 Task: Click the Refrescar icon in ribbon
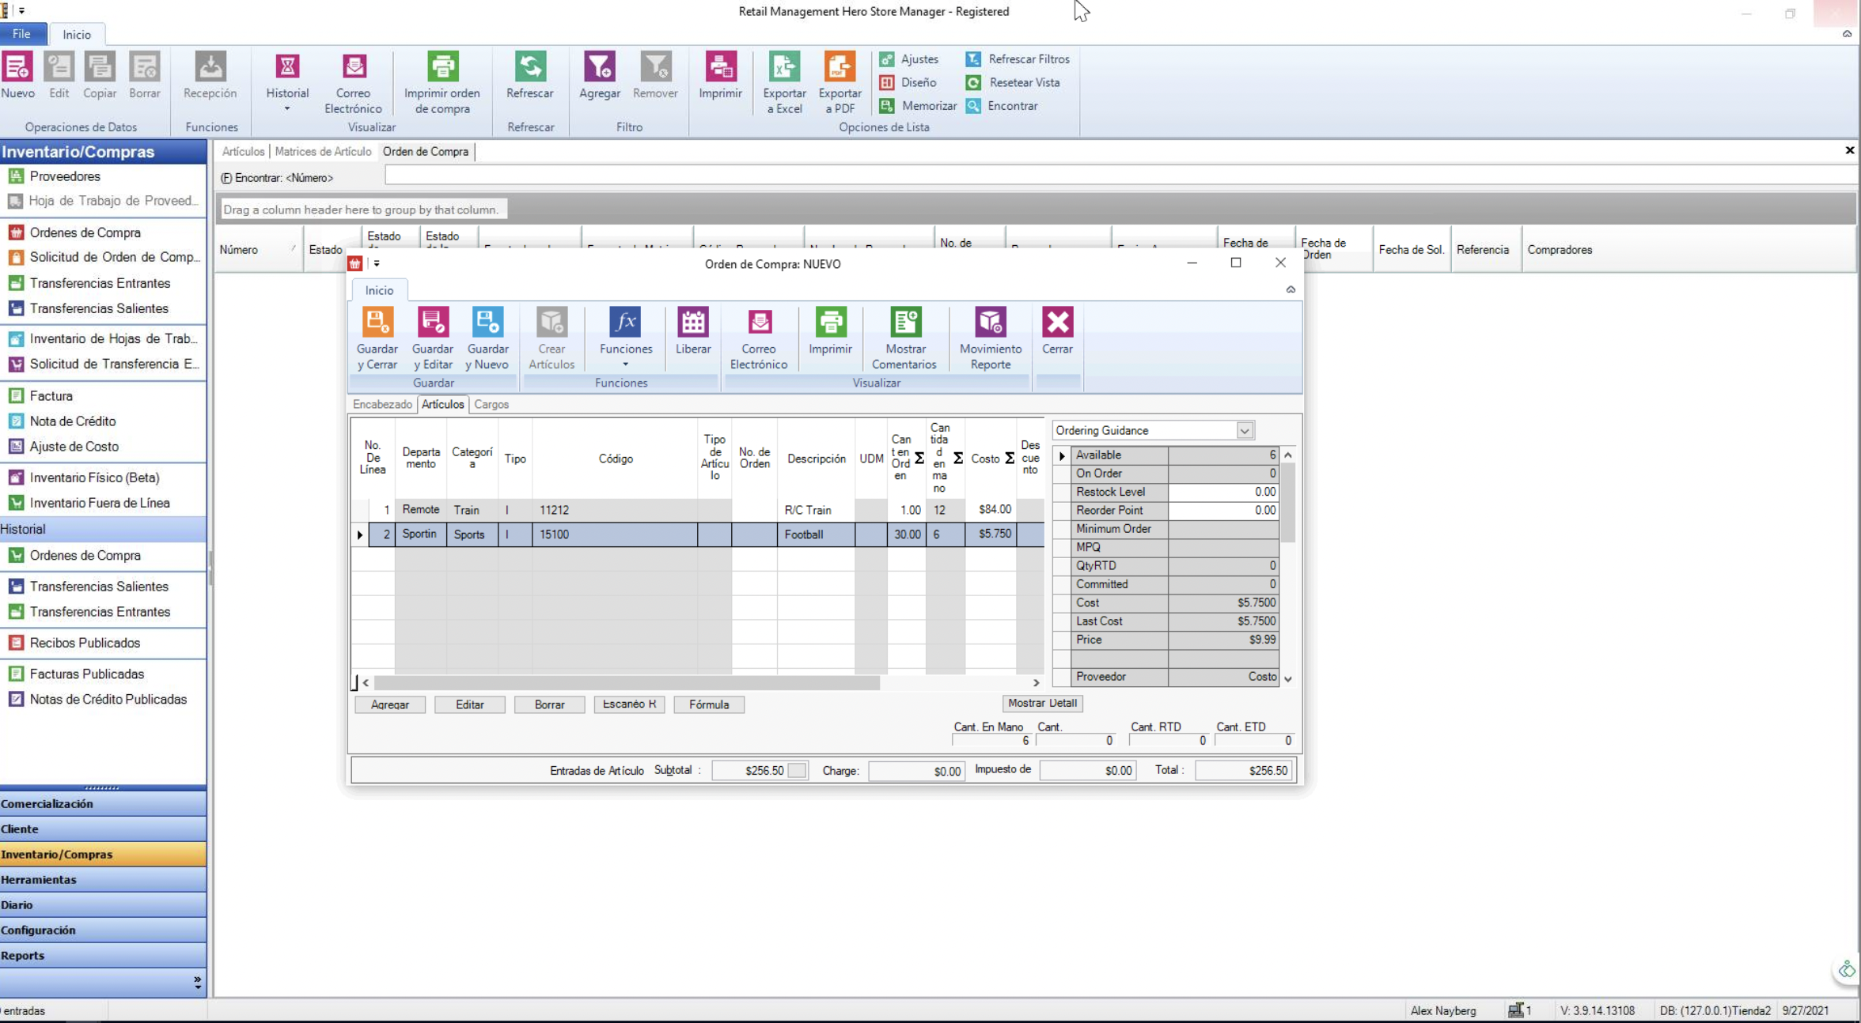[x=529, y=67]
